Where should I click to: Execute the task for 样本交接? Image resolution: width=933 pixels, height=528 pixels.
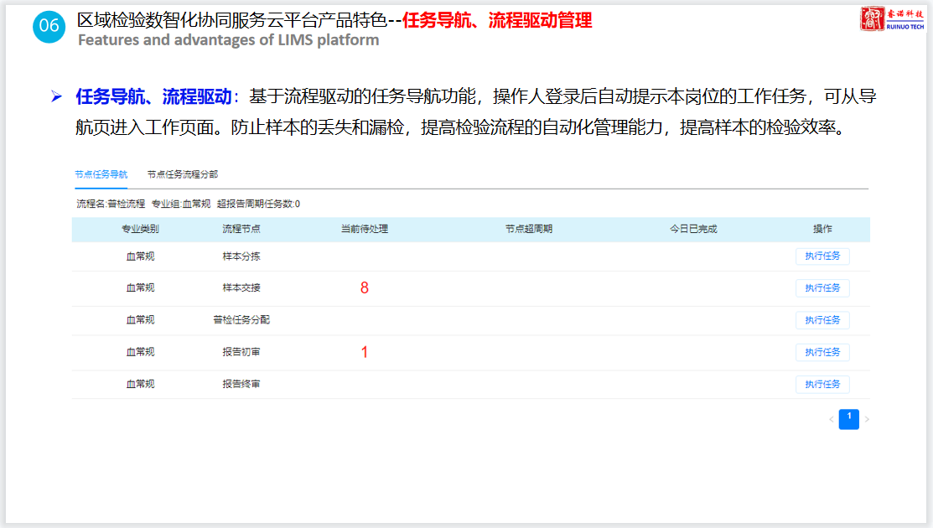822,288
